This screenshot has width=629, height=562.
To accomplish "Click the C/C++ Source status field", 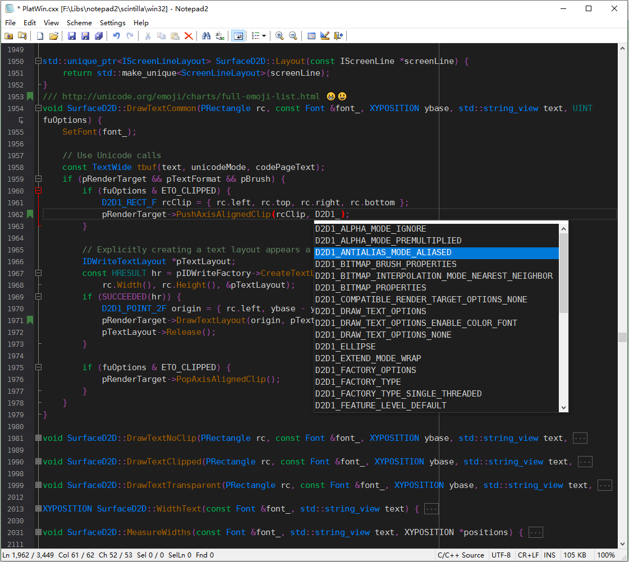I will [x=461, y=555].
